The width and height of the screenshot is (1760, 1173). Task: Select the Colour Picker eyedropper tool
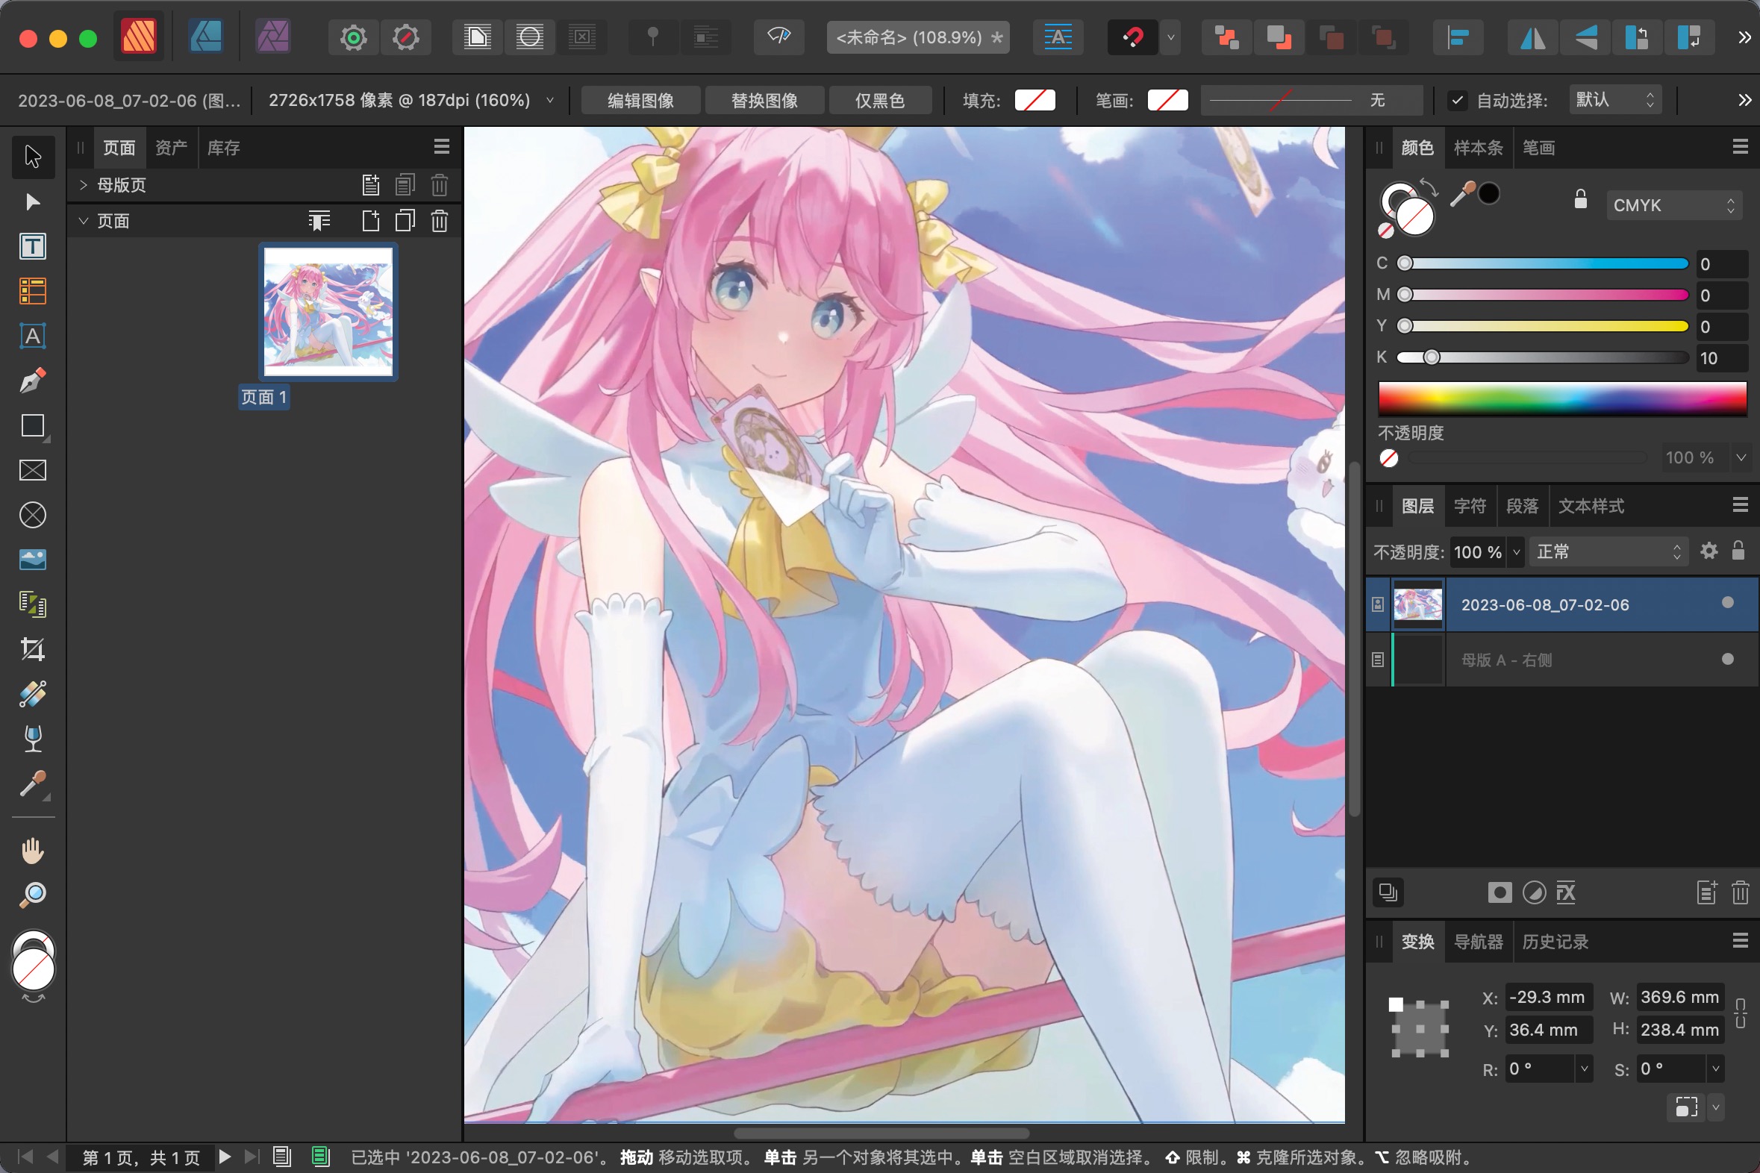tap(33, 784)
